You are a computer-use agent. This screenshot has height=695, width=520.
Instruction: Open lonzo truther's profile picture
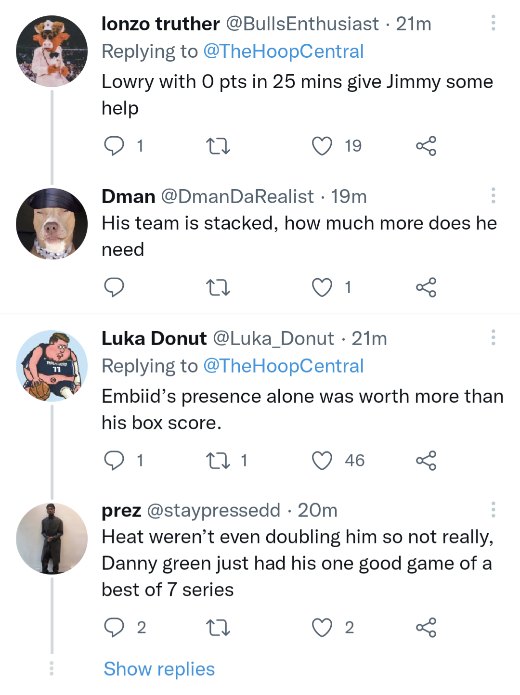coord(52,51)
